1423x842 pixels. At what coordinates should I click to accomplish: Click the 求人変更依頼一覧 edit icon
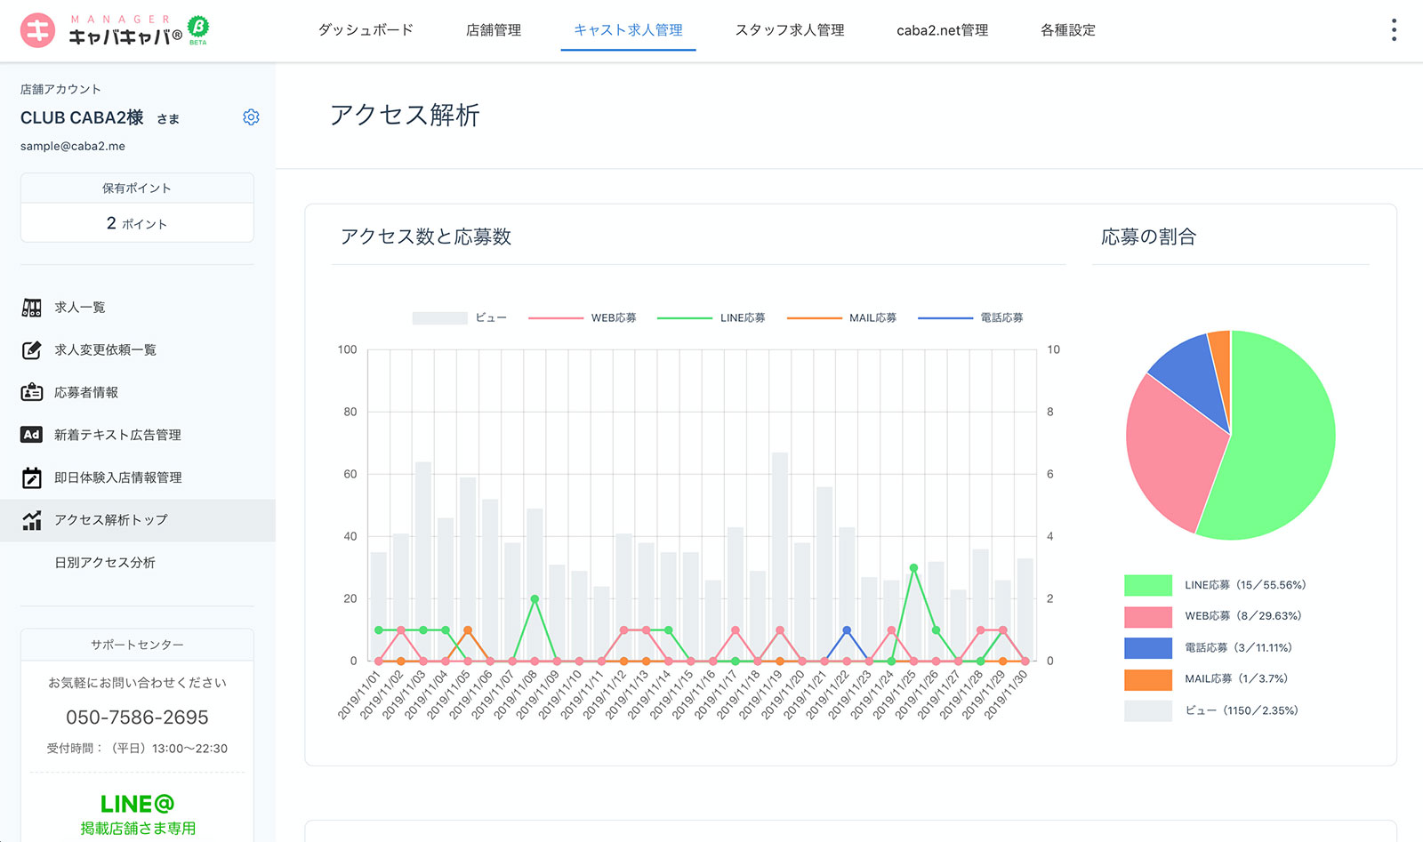32,350
